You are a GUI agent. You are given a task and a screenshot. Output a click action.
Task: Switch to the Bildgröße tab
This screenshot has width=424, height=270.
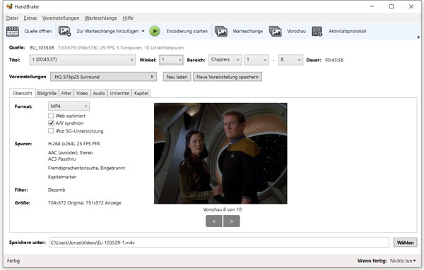point(47,93)
